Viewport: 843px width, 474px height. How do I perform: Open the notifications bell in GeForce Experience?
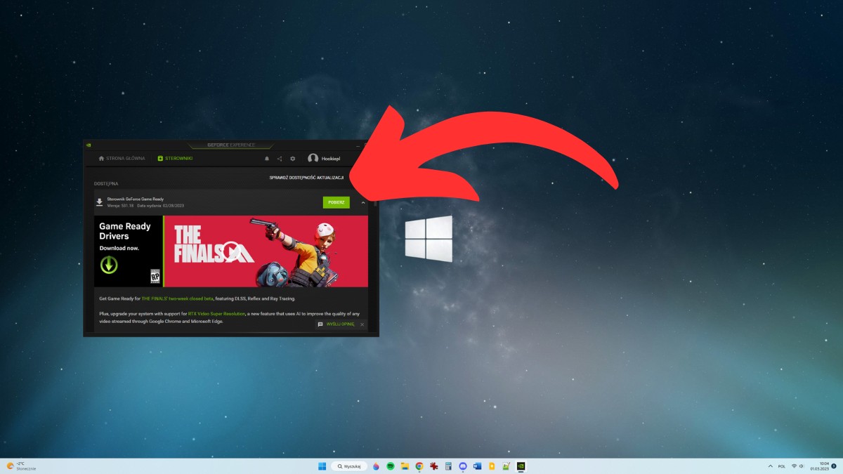pyautogui.click(x=267, y=159)
